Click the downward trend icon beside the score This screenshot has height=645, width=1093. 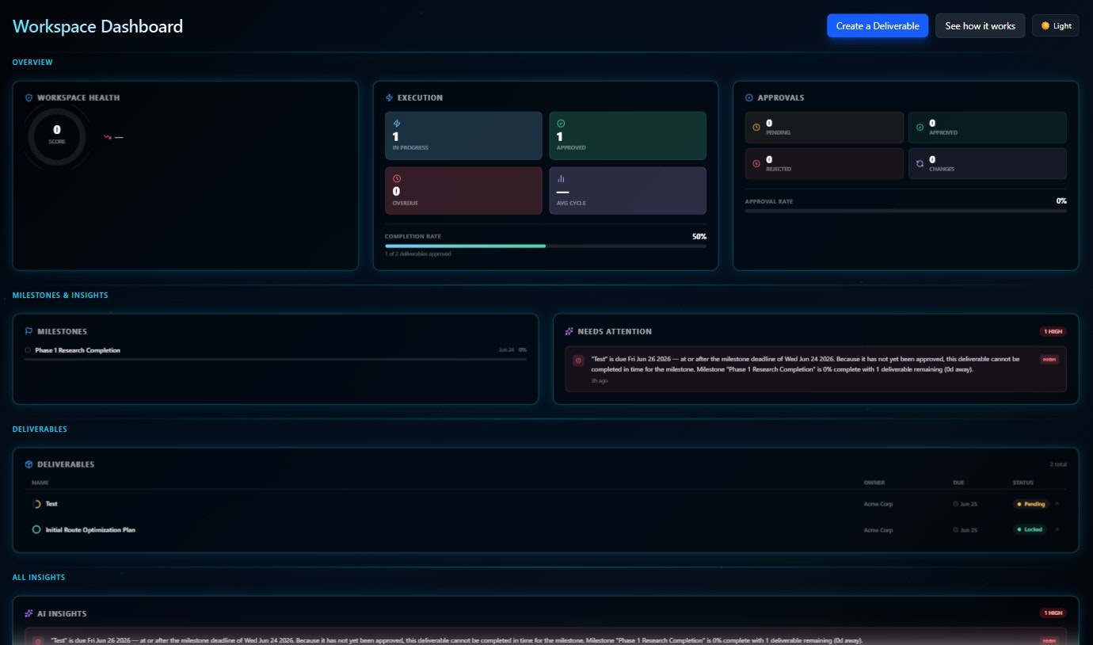pyautogui.click(x=108, y=137)
